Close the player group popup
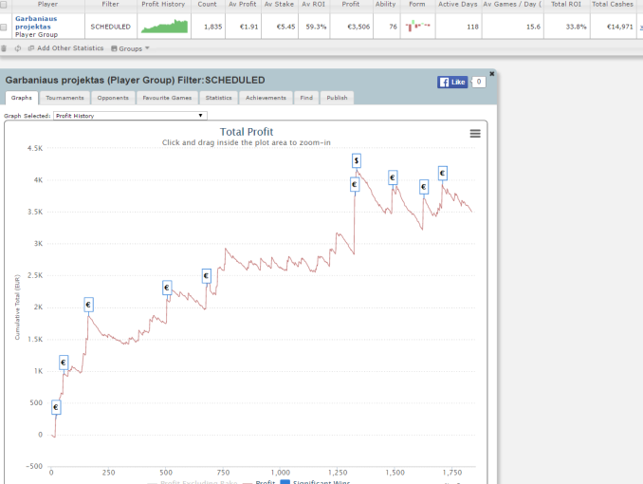The width and height of the screenshot is (643, 484). click(x=491, y=73)
